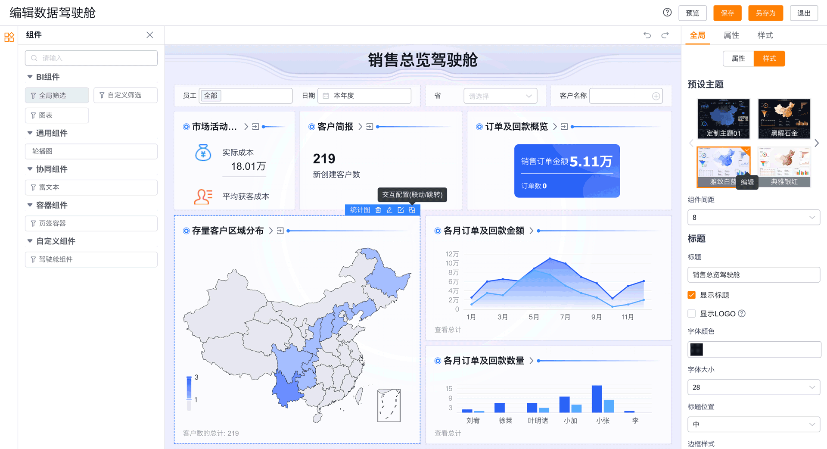This screenshot has width=827, height=449.
Task: Undo the last edit
Action: pos(647,35)
